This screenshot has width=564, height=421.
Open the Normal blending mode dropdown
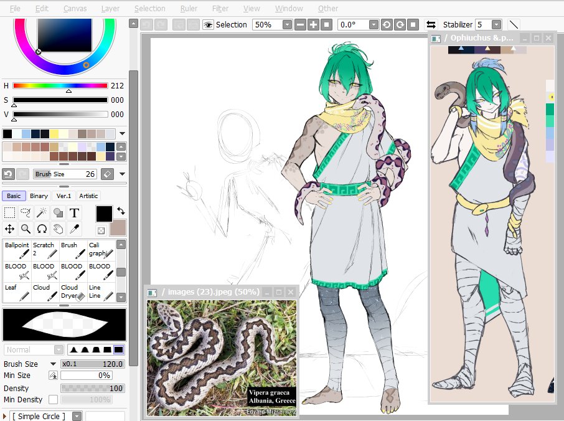[59, 350]
